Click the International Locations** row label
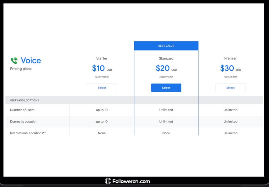 (28, 133)
